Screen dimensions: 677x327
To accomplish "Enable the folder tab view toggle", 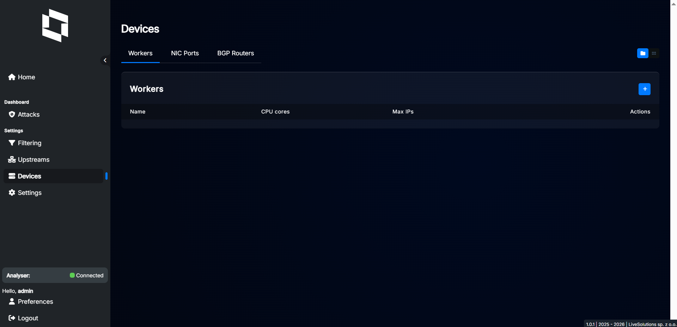I will click(642, 53).
